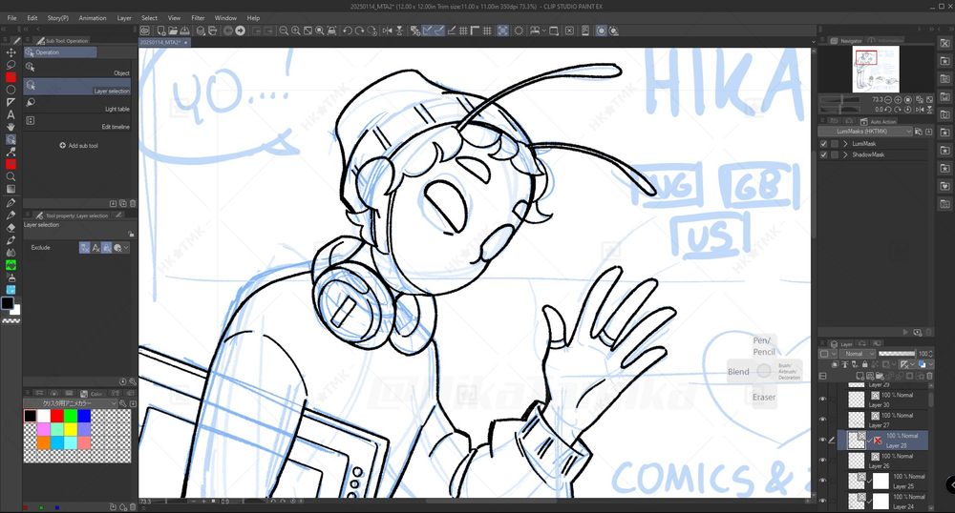Open the Edit menu
The height and width of the screenshot is (513, 955).
[x=32, y=17]
